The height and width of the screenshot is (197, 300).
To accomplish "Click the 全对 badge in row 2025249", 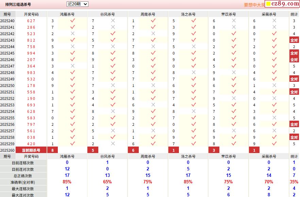I will 294,79.
